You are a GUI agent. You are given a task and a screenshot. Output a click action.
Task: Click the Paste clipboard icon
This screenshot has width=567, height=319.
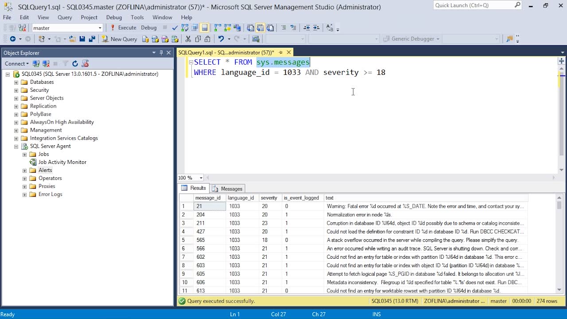click(207, 39)
